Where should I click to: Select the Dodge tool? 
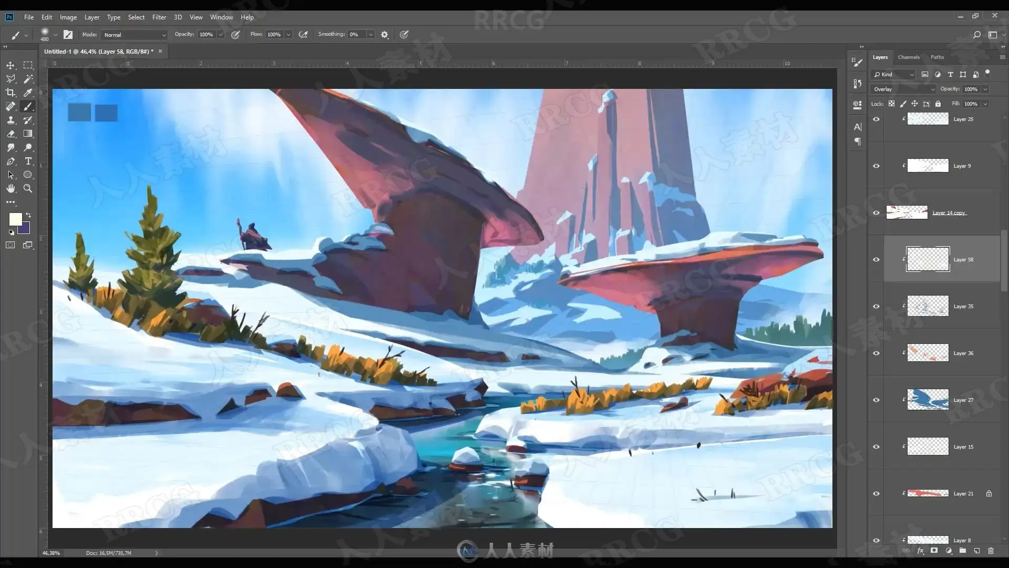pyautogui.click(x=28, y=148)
